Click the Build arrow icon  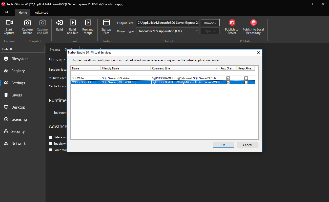pyautogui.click(x=59, y=23)
